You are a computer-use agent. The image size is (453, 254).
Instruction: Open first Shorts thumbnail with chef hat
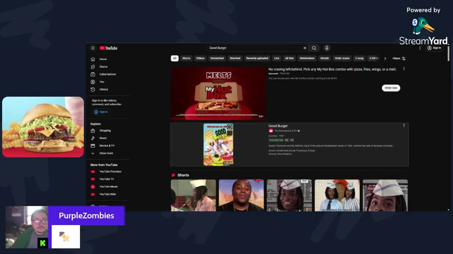193,195
